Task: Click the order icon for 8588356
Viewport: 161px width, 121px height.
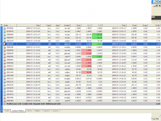Action: [x=4, y=50]
